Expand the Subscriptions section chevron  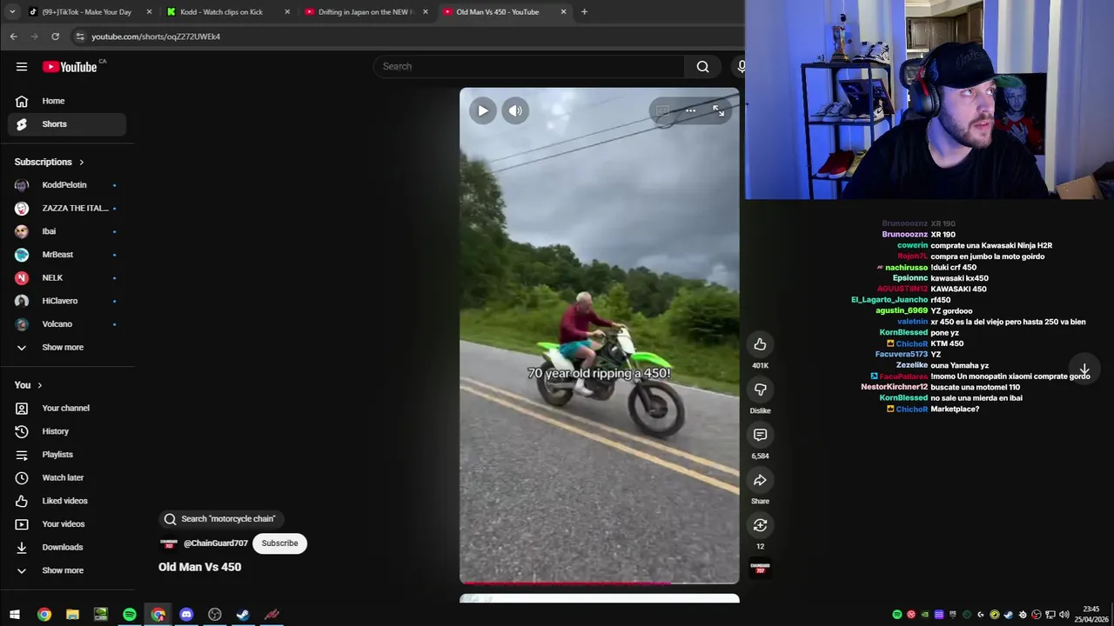pyautogui.click(x=82, y=162)
